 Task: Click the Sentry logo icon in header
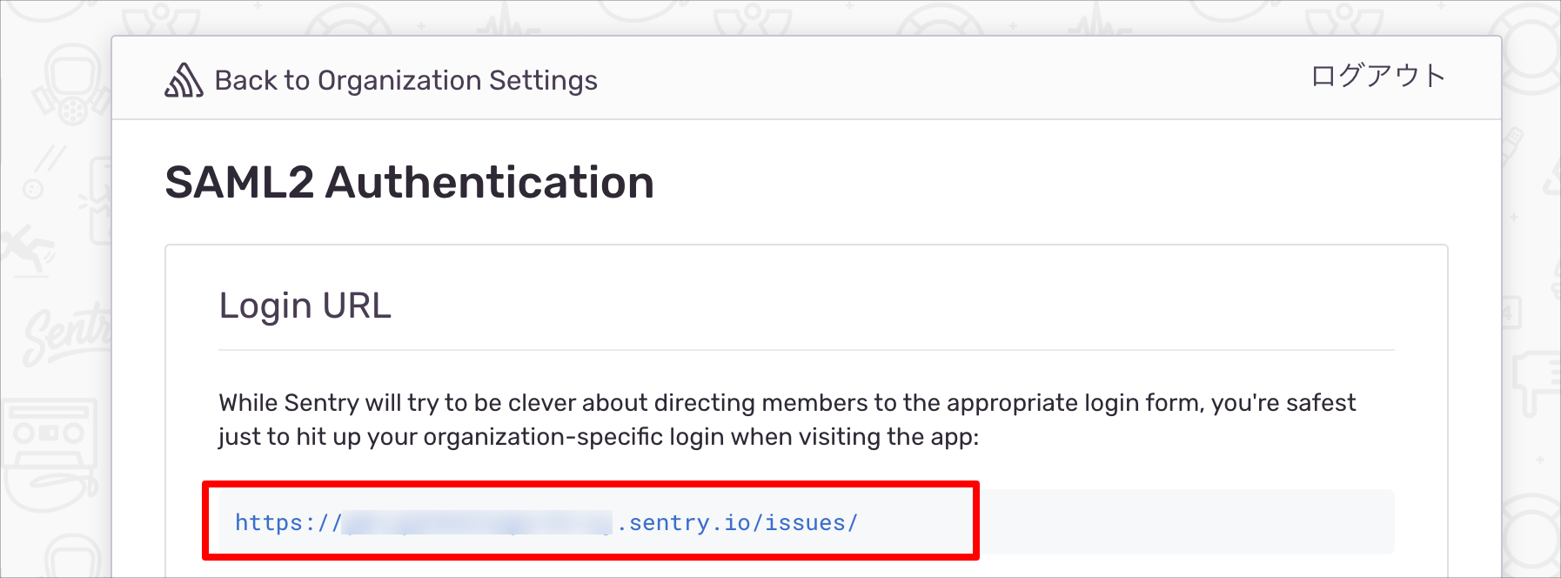point(184,80)
